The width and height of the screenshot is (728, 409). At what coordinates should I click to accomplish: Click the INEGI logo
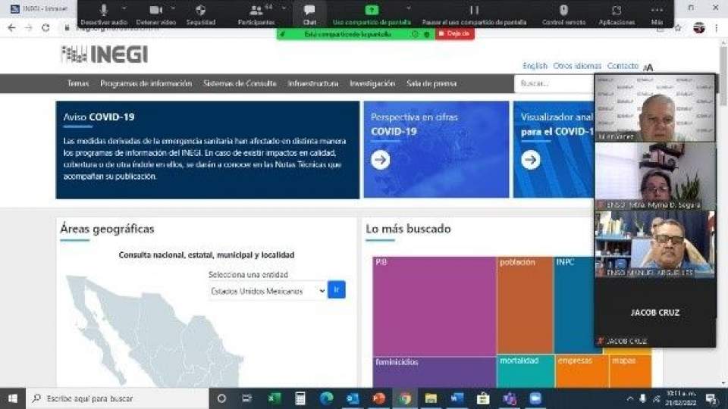[105, 55]
